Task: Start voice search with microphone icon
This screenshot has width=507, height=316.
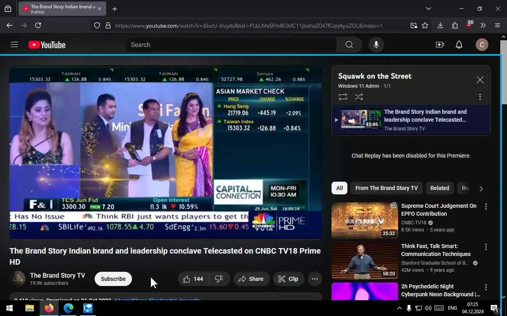Action: coord(376,45)
